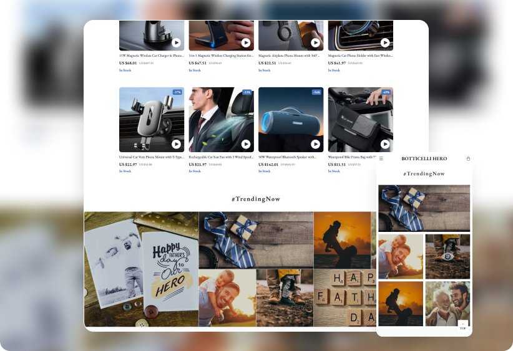
Task: Select the Bluetooth speaker product image
Action: (x=291, y=118)
